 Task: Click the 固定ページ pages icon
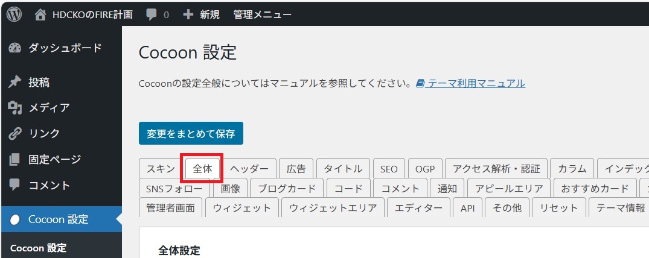point(14,159)
